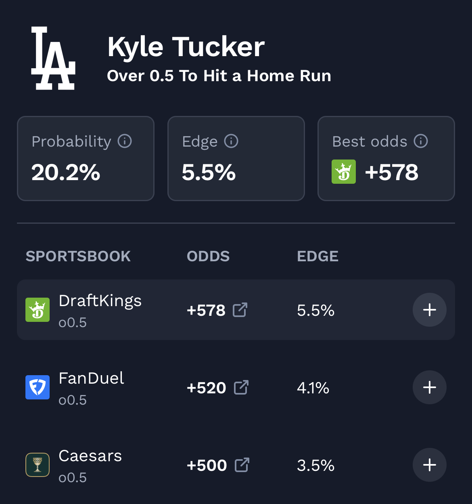Click the Caesars sportsbook logo

click(38, 465)
